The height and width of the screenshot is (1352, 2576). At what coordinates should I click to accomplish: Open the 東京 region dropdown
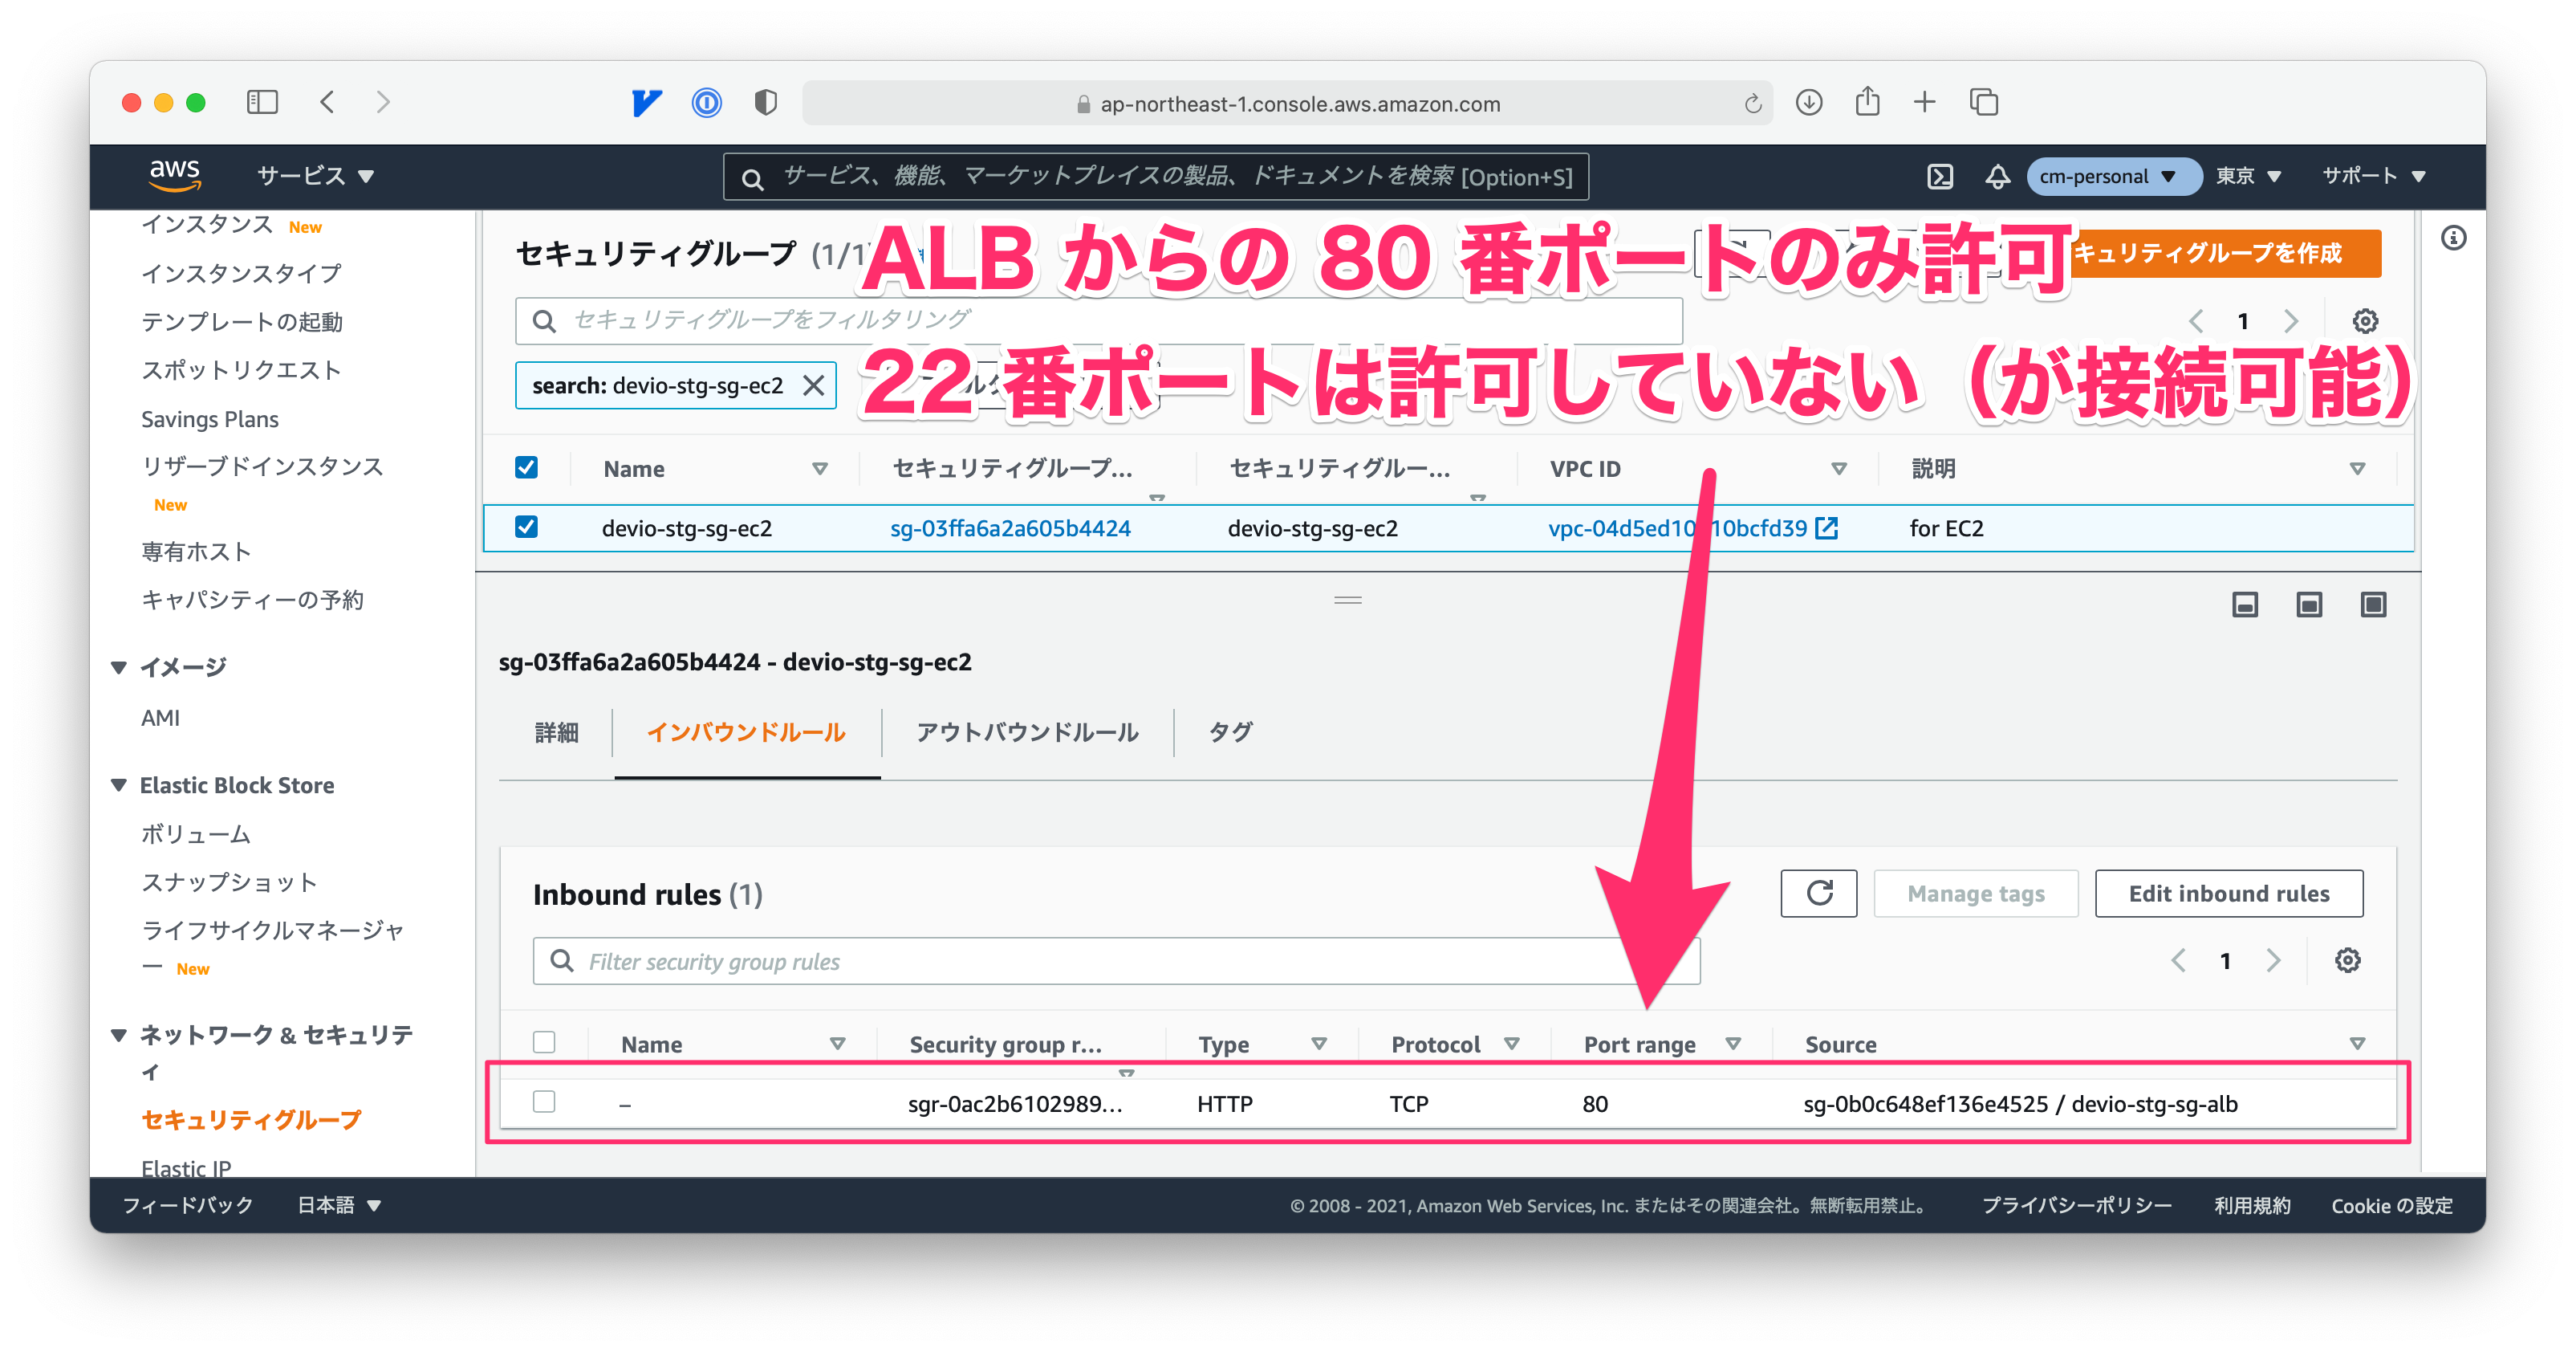point(2248,176)
